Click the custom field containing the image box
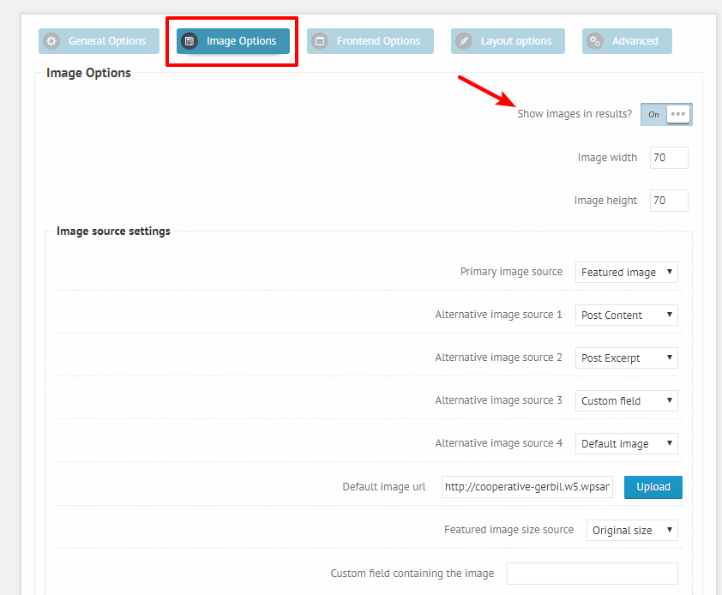 (592, 573)
